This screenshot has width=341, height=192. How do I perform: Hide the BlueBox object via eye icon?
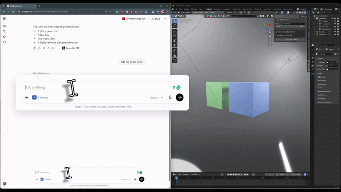[x=335, y=32]
